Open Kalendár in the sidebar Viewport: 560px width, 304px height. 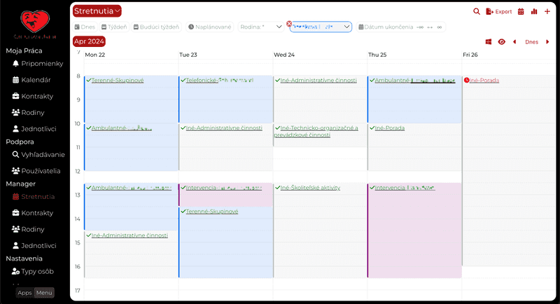[x=36, y=80]
